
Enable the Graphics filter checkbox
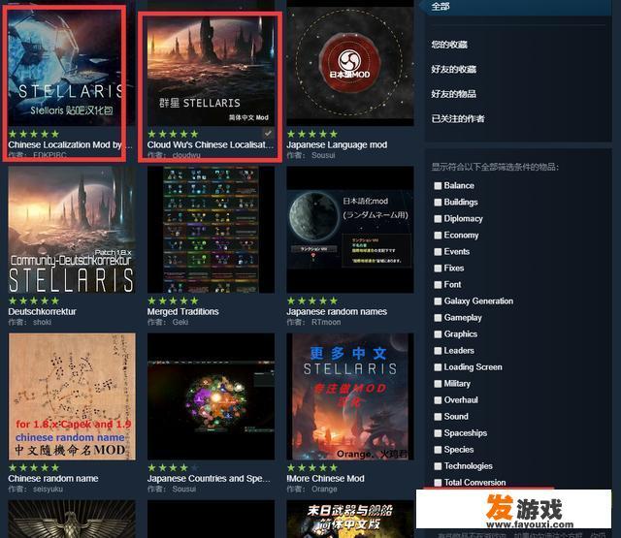(438, 334)
